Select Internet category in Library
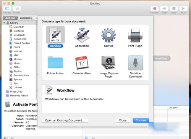 coord(18,51)
